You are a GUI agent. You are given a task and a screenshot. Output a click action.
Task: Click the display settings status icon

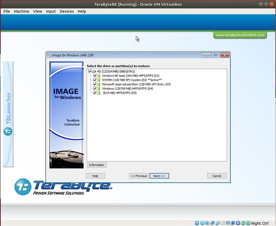click(x=228, y=223)
